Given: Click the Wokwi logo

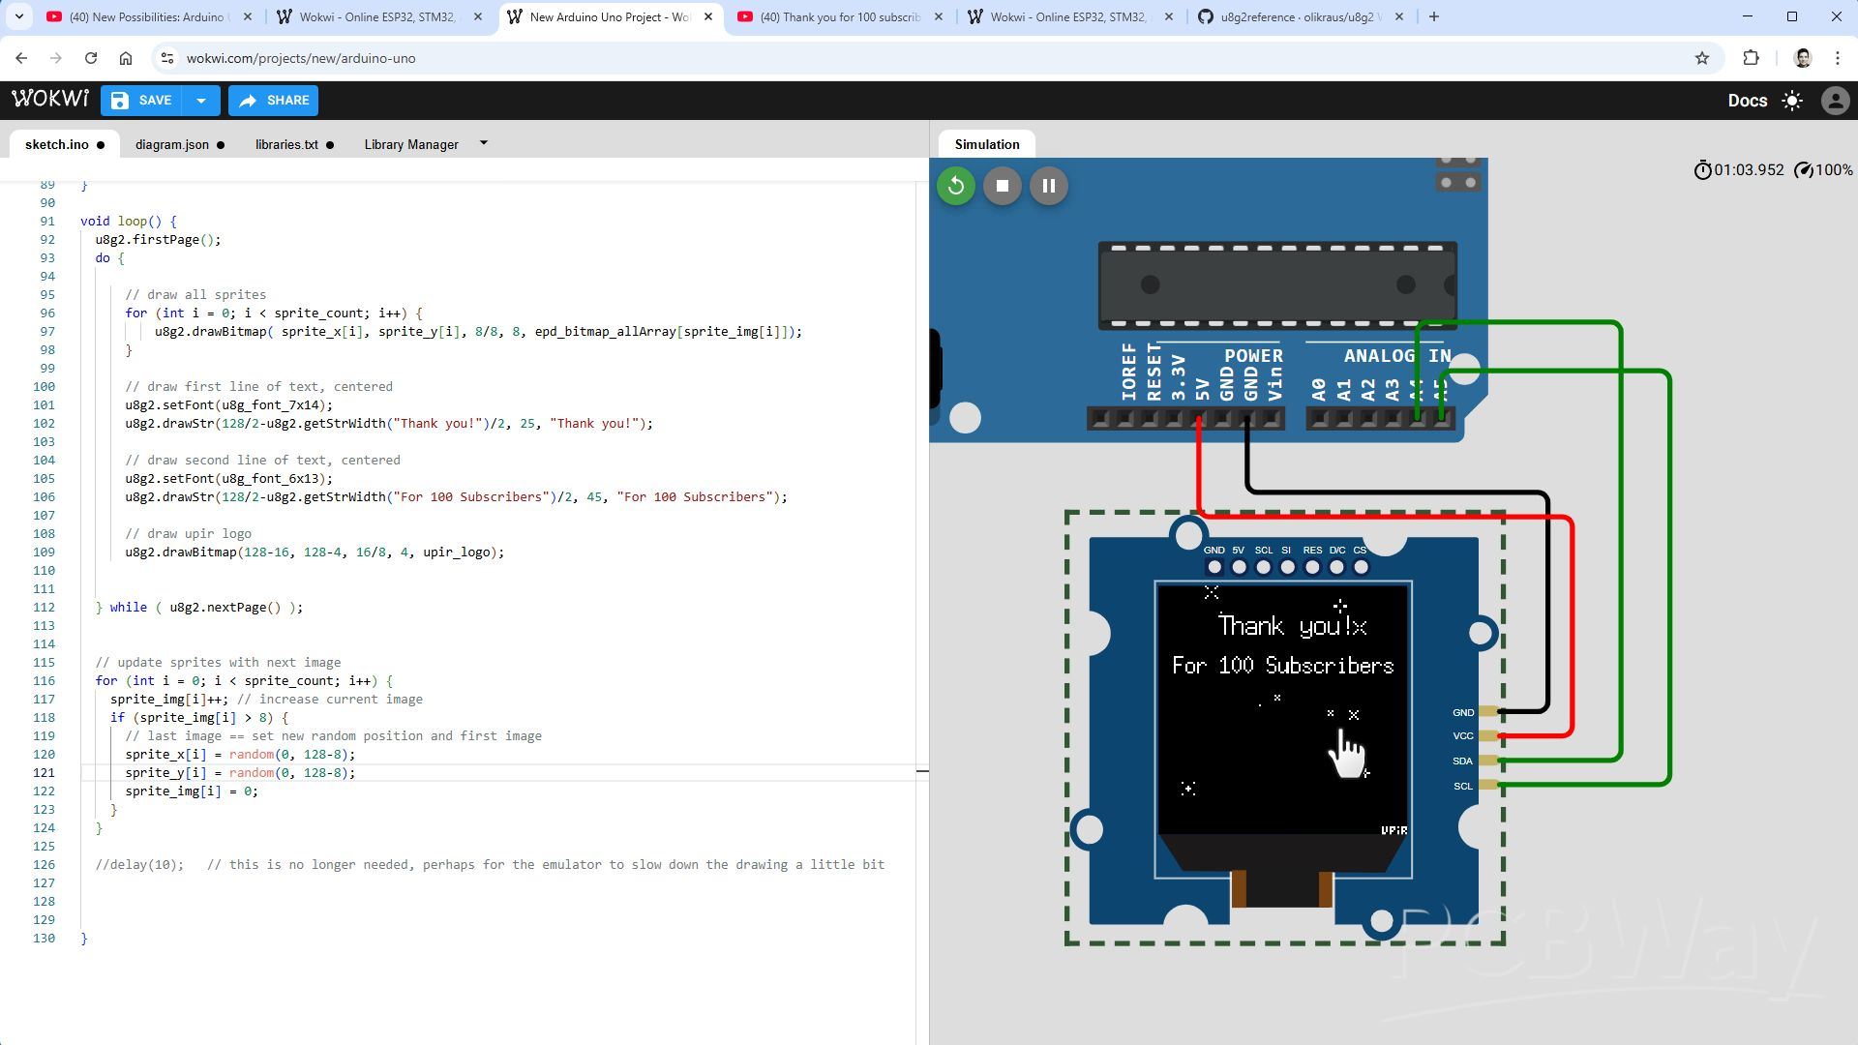Looking at the screenshot, I should [x=49, y=100].
